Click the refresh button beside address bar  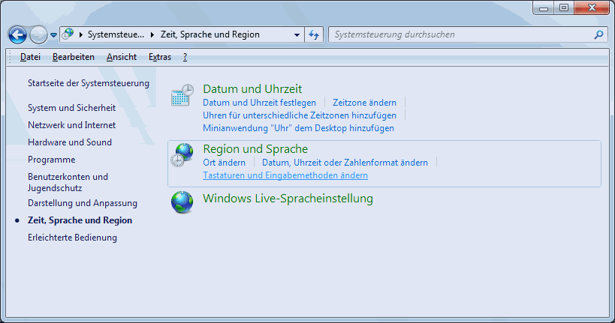tap(315, 34)
